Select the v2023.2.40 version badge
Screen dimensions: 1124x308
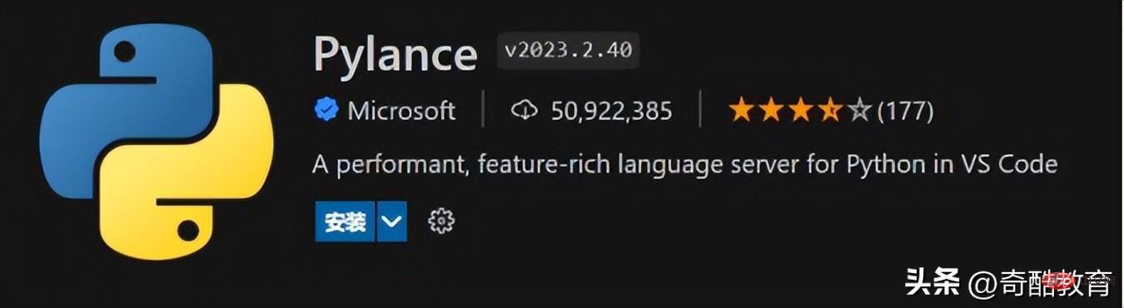[x=568, y=51]
